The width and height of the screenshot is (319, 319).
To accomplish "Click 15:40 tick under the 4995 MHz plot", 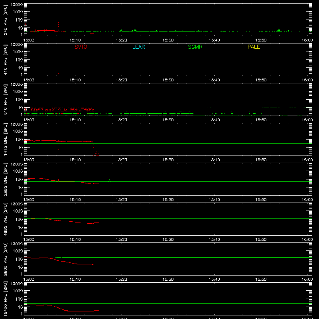I will (x=214, y=240).
